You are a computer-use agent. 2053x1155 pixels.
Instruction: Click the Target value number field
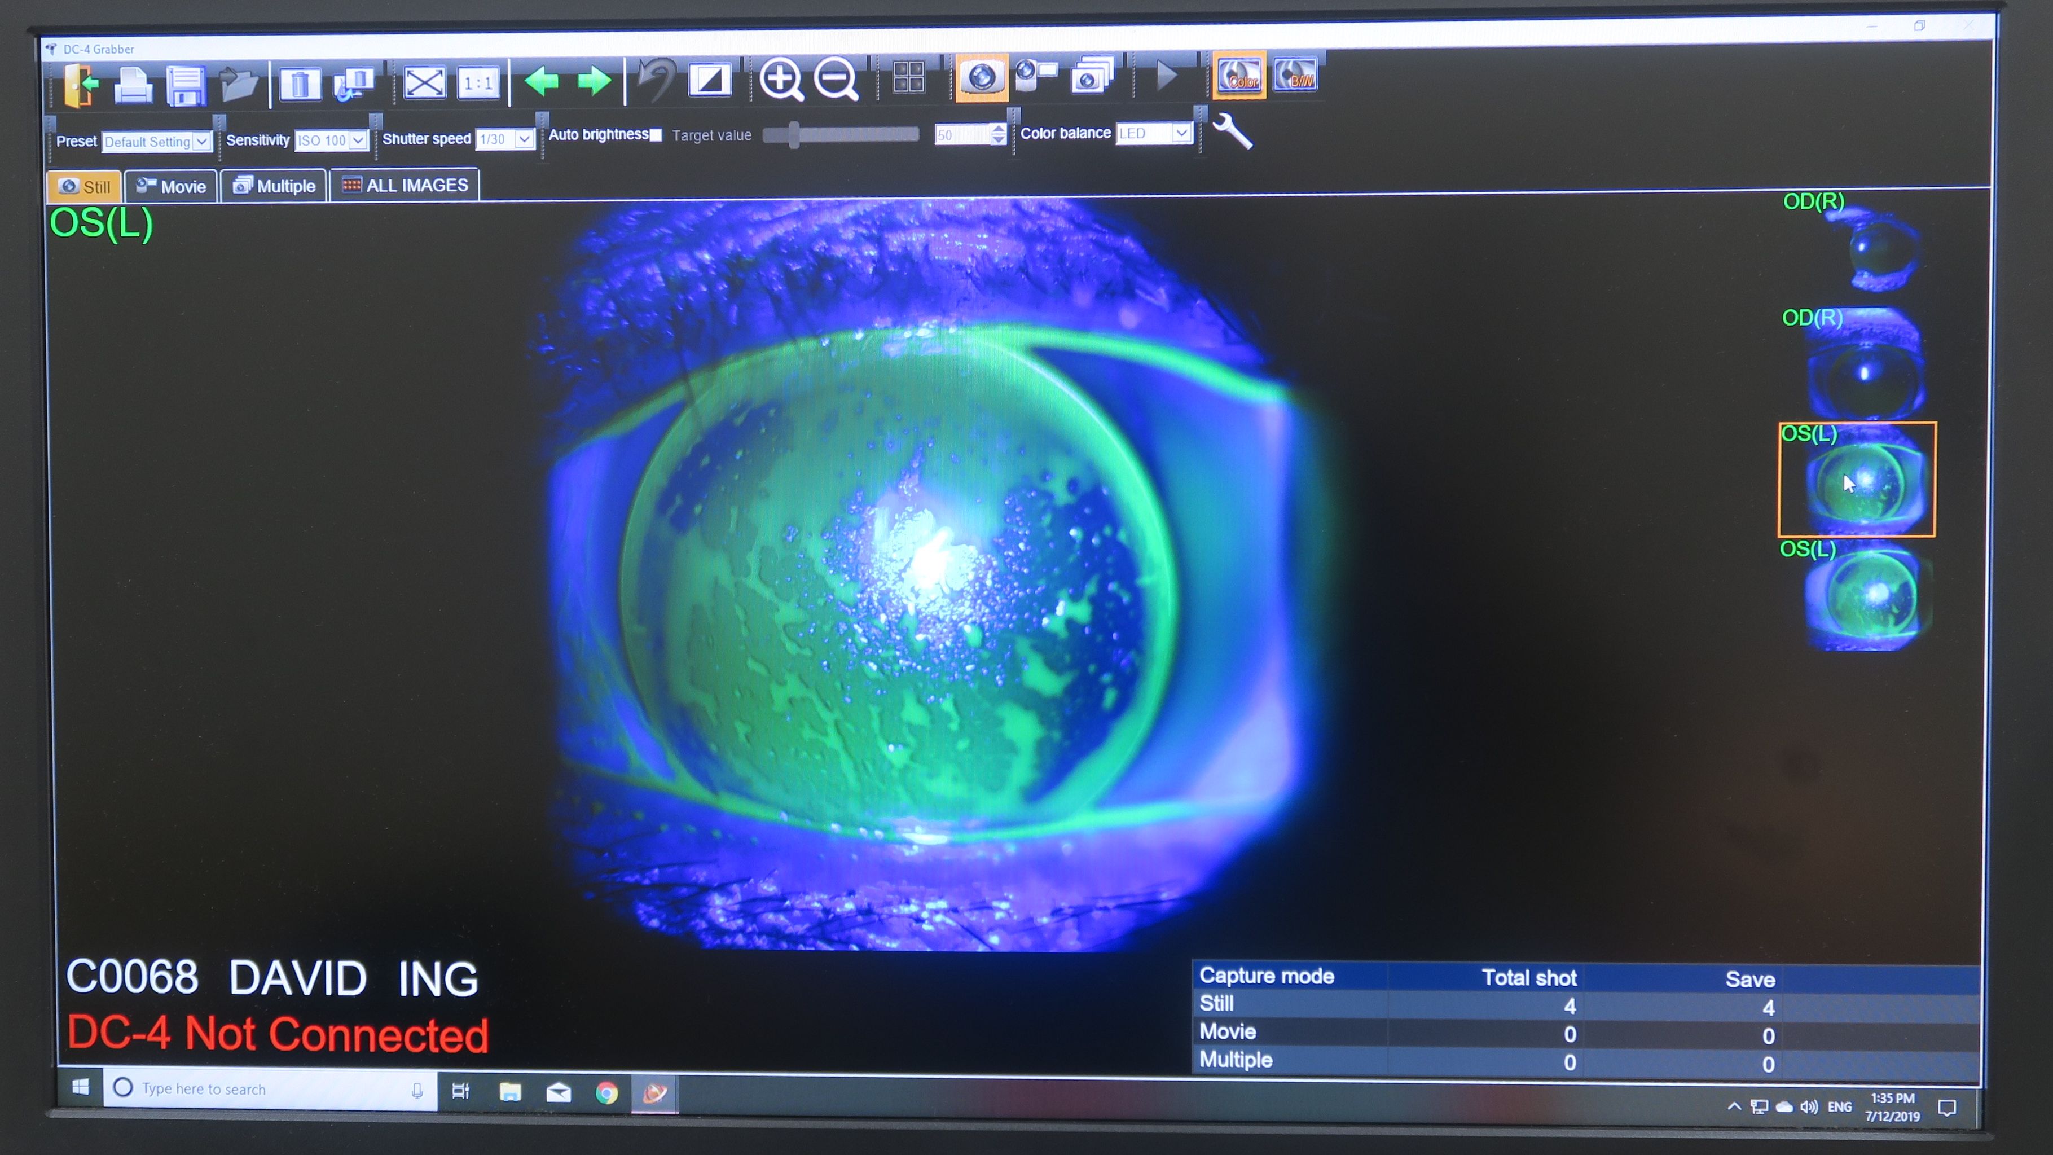click(x=962, y=135)
